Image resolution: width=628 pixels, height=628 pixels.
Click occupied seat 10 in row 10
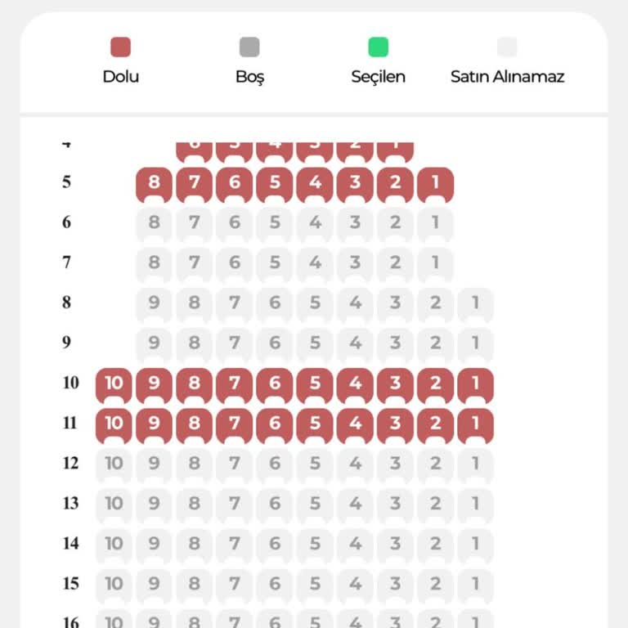(x=114, y=383)
